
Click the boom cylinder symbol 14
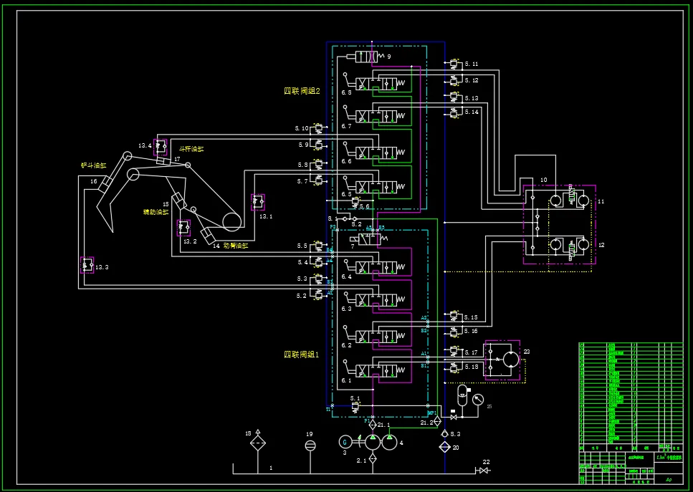(x=207, y=236)
